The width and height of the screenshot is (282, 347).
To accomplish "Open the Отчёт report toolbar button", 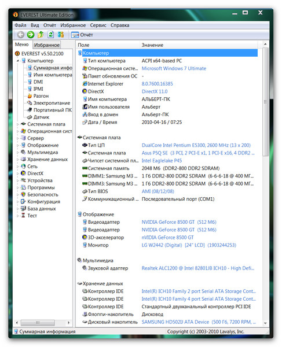I will (82, 35).
